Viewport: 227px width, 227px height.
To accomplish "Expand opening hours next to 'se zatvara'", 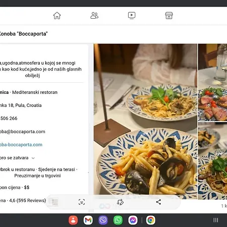I will pyautogui.click(x=33, y=158).
